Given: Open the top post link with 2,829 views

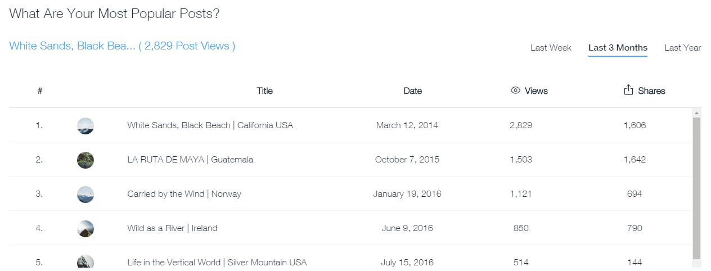Looking at the screenshot, I should click(x=122, y=46).
